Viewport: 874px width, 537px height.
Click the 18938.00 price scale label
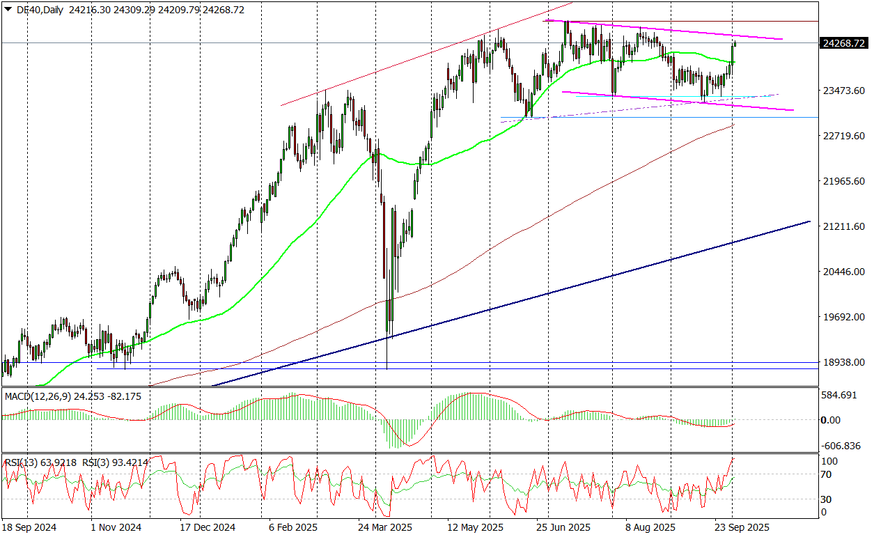[x=843, y=362]
